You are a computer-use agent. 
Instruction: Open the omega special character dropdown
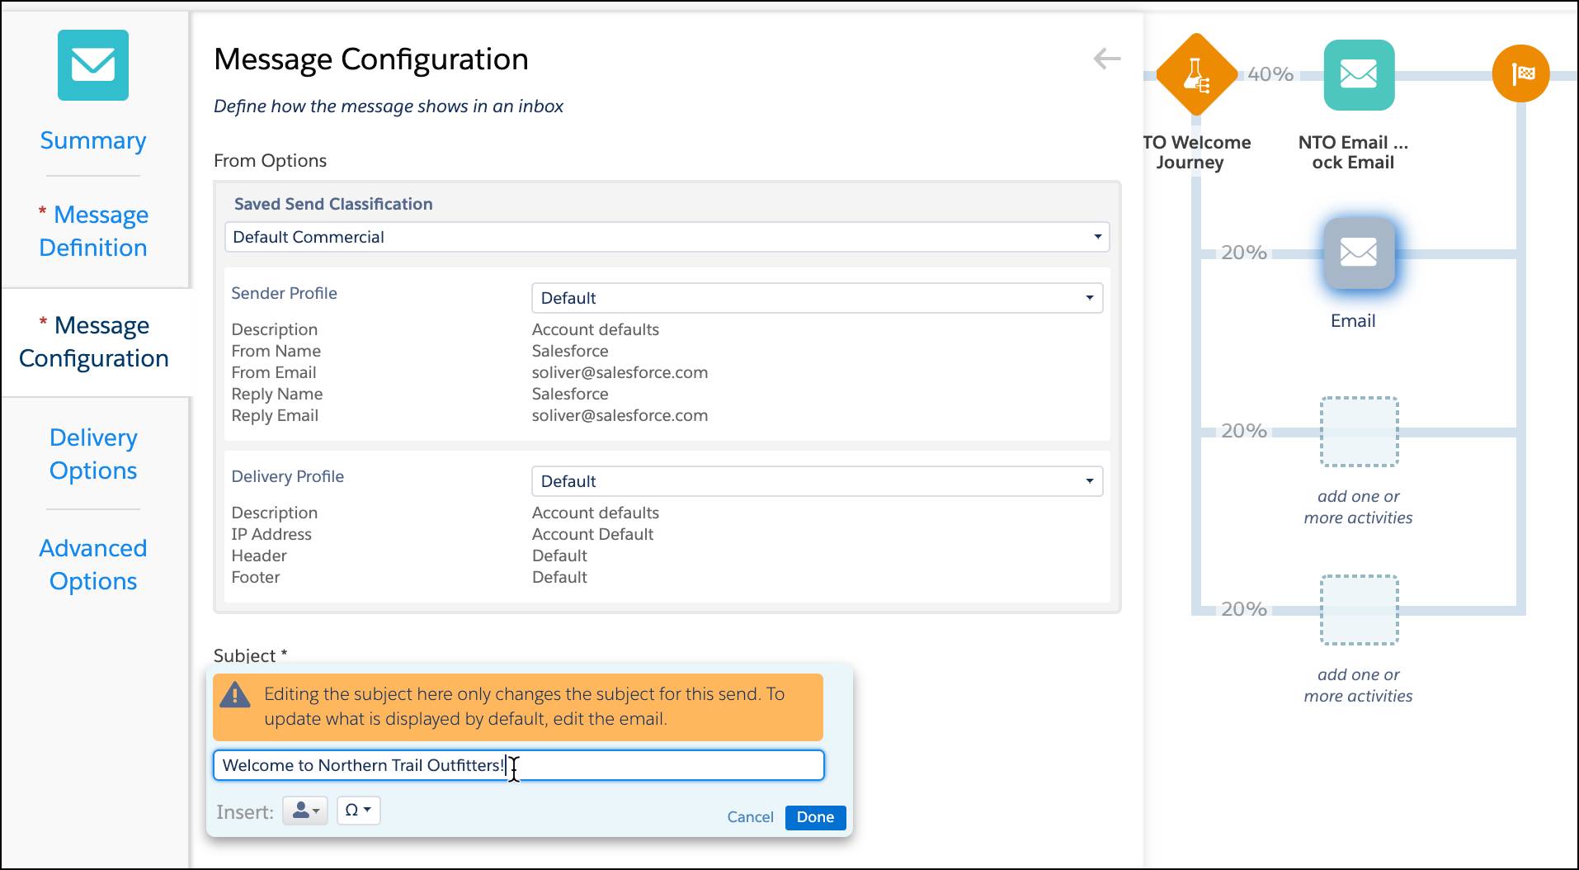pos(358,811)
